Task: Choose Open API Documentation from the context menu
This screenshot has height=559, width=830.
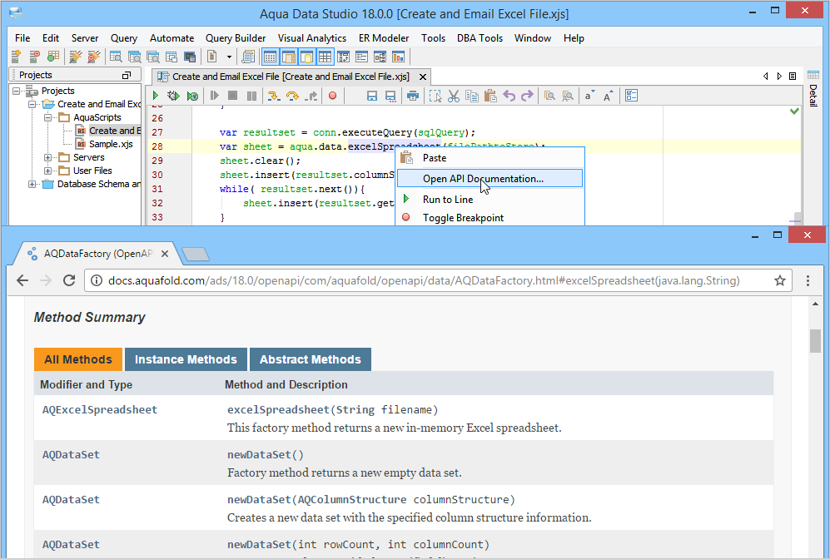Action: click(x=490, y=179)
